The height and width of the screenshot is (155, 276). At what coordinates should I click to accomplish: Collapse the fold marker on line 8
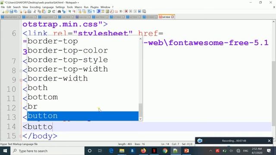21,71
